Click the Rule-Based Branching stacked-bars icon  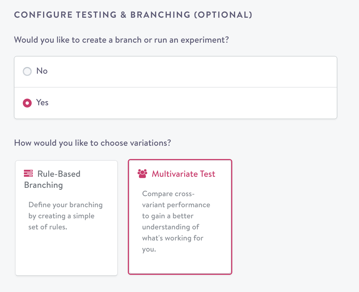pyautogui.click(x=28, y=173)
